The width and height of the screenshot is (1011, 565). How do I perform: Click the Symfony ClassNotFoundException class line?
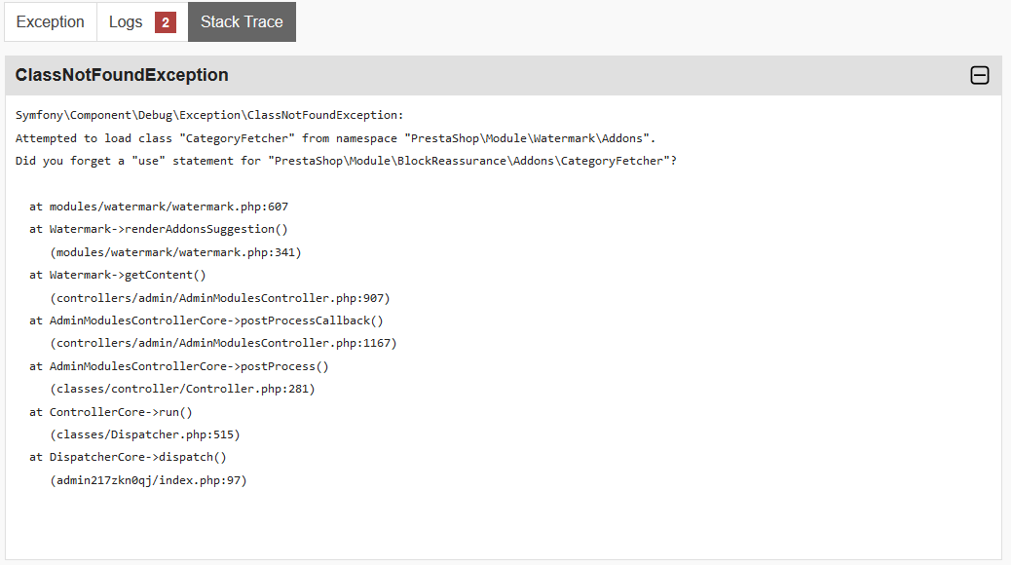point(209,115)
